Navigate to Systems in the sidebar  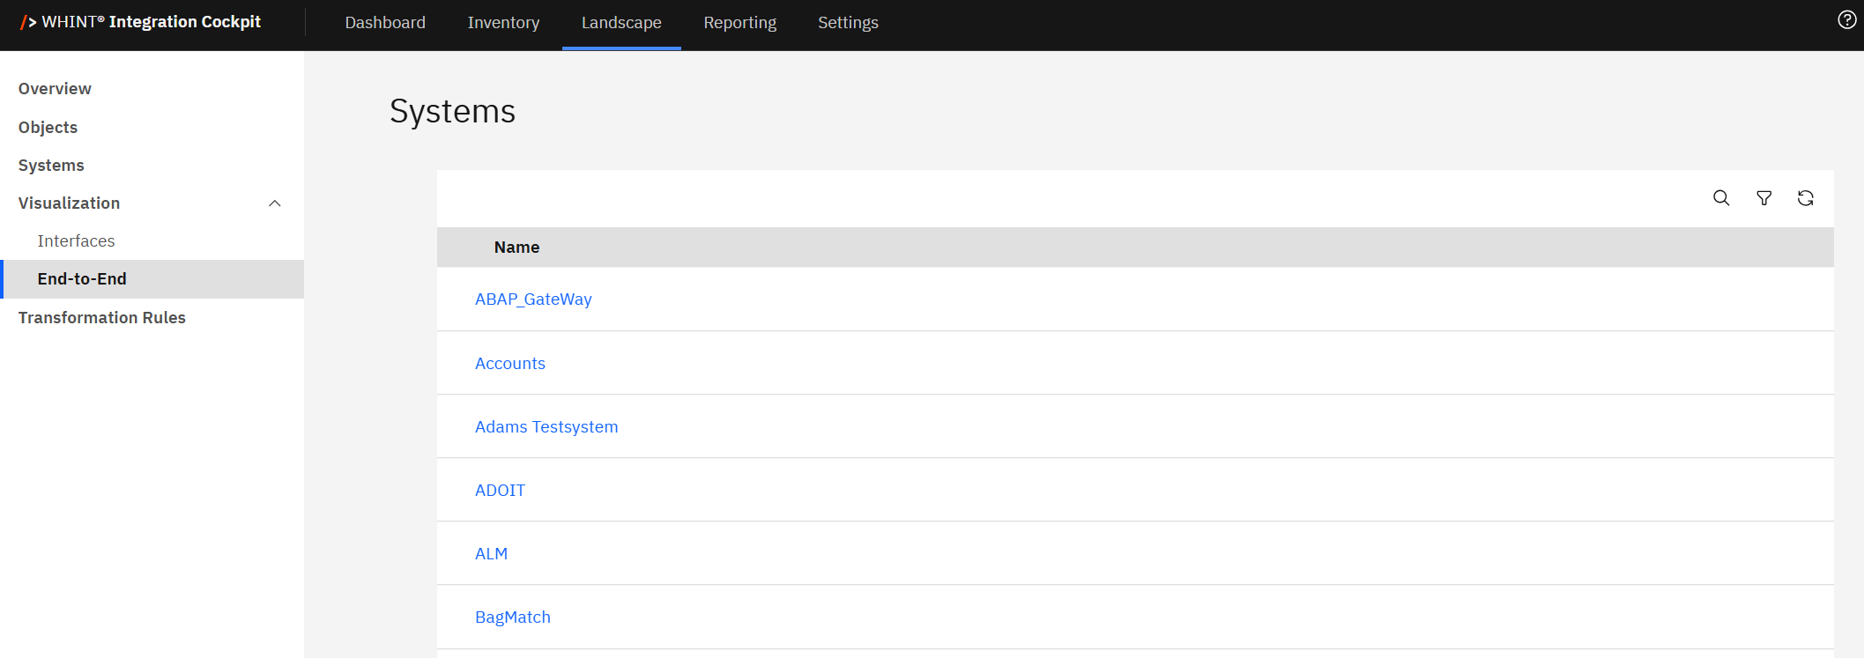[51, 166]
